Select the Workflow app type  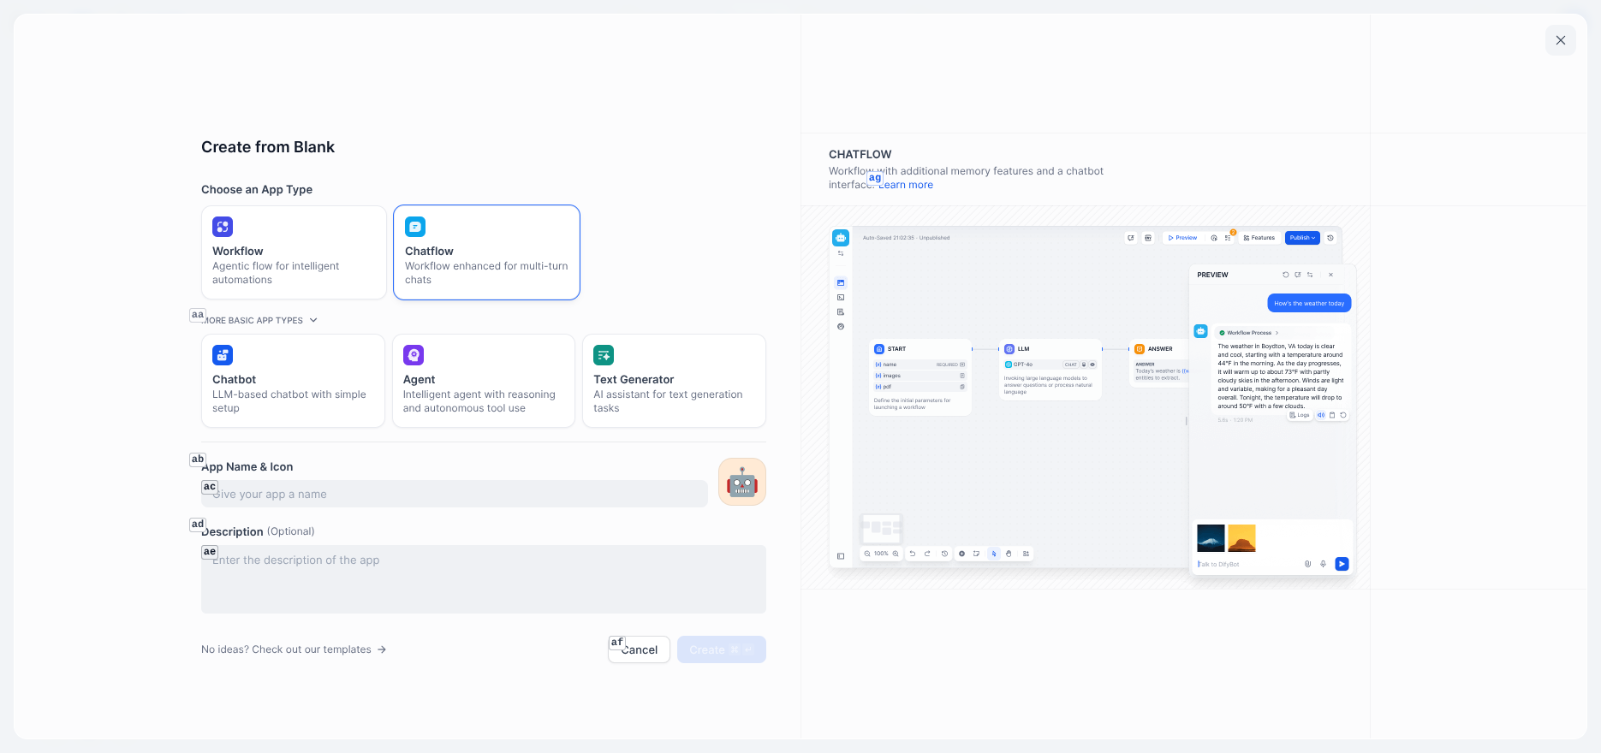click(x=294, y=252)
